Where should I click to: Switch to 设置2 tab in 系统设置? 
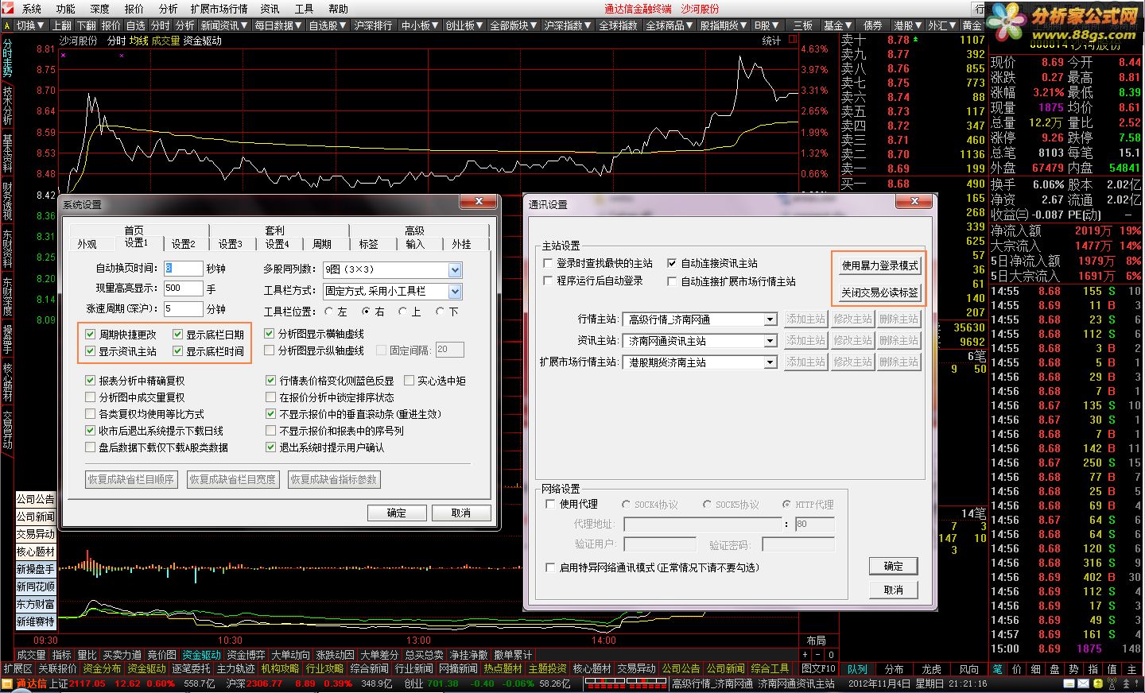point(183,244)
